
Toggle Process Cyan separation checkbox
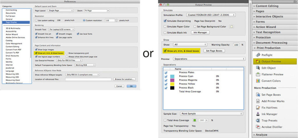(x=166, y=76)
